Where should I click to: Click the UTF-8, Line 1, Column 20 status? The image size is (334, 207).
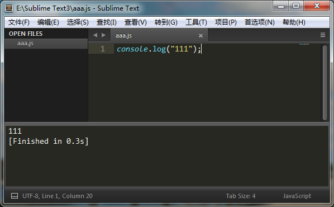pos(58,196)
